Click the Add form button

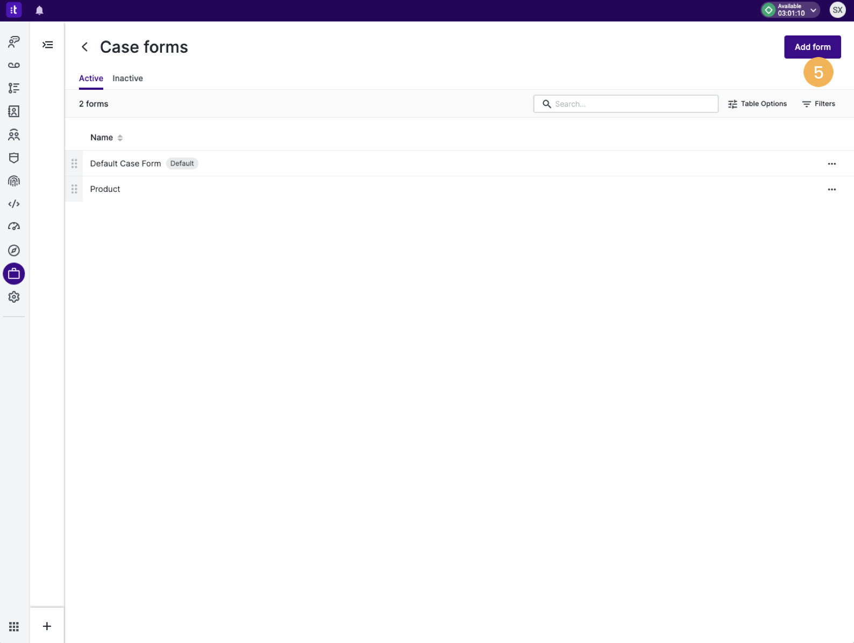[812, 47]
